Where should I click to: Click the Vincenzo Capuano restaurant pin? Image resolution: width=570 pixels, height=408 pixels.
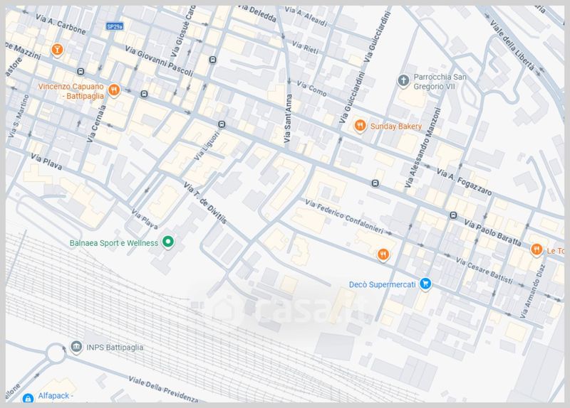pyautogui.click(x=114, y=90)
